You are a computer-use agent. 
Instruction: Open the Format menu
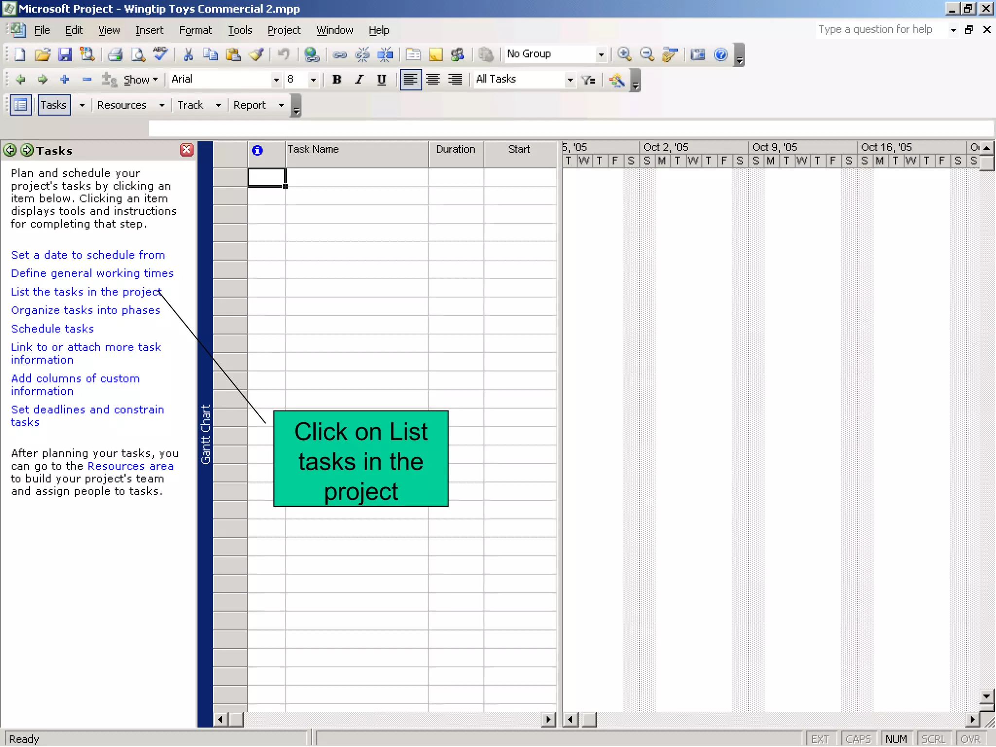coord(196,30)
